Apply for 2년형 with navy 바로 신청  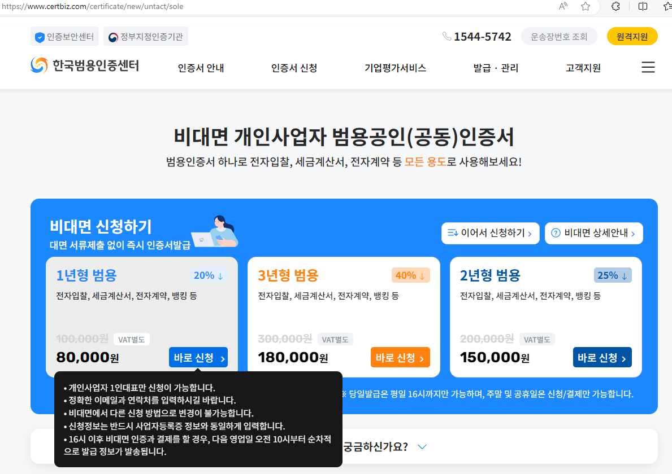pyautogui.click(x=602, y=358)
